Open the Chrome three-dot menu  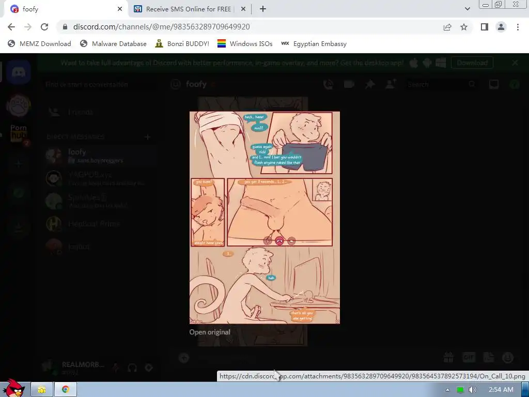(x=518, y=27)
